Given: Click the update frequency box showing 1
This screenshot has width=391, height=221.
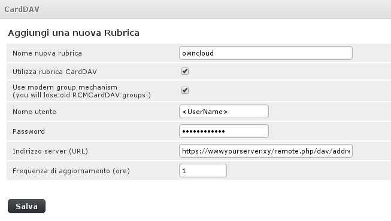Looking at the screenshot, I should tap(203, 170).
